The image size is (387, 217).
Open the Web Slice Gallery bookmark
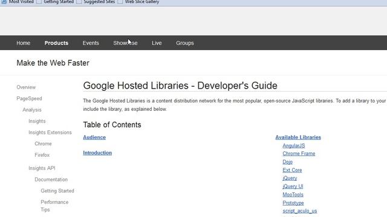[141, 2]
